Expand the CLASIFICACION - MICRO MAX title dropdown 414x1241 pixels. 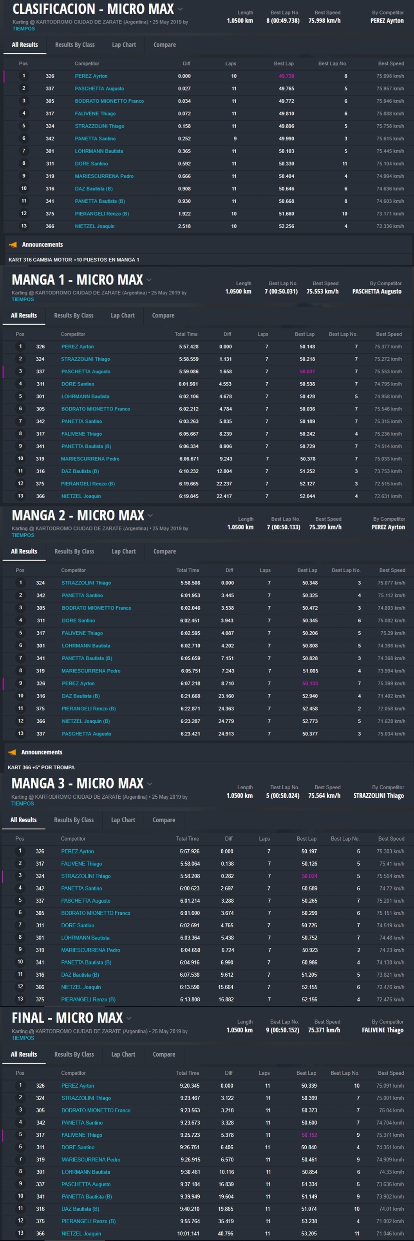click(x=181, y=9)
